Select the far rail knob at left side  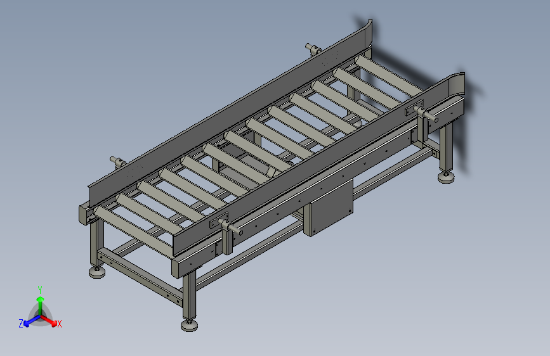tap(118, 162)
